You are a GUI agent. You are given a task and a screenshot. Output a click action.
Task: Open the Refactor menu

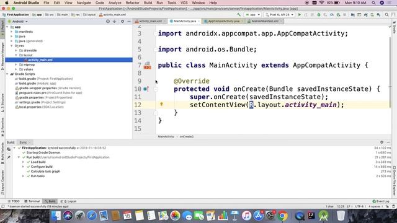132,2
